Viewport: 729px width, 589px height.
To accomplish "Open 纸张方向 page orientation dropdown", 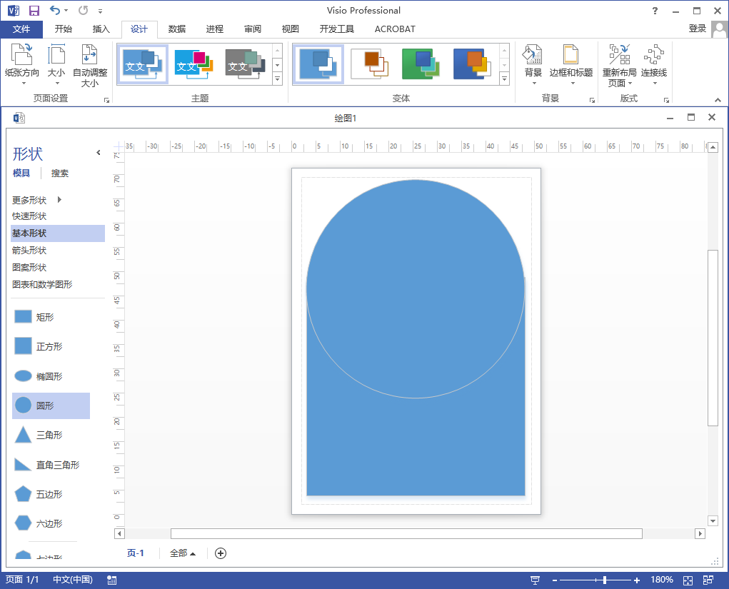I will point(22,65).
